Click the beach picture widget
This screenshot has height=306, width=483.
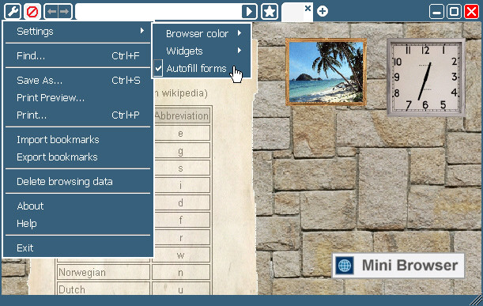click(326, 72)
